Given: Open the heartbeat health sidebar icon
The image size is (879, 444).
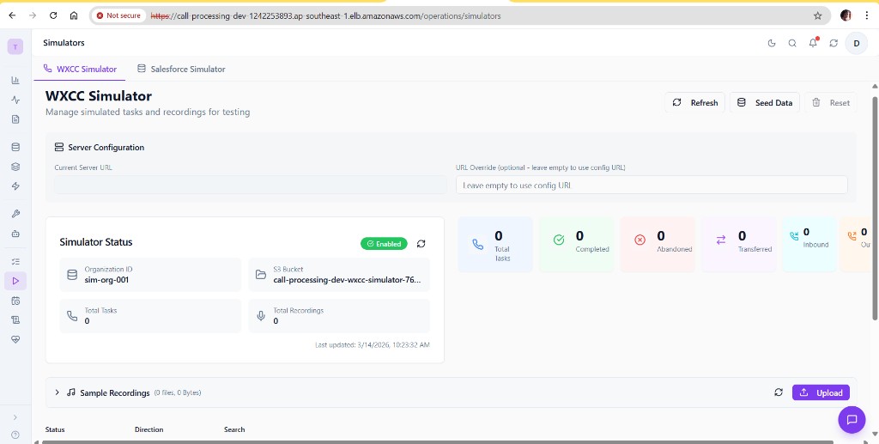Looking at the screenshot, I should tap(15, 339).
